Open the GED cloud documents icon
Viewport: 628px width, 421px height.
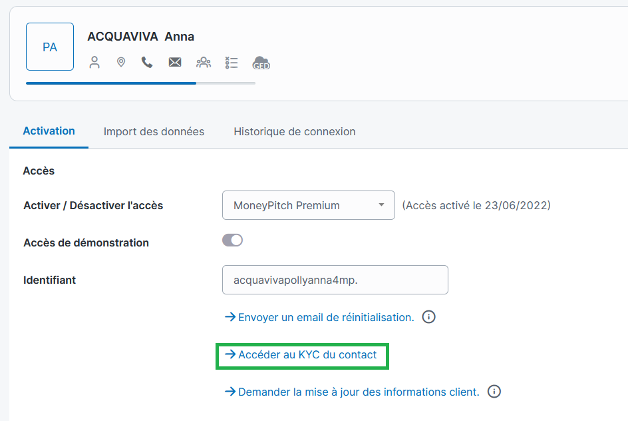pos(261,63)
